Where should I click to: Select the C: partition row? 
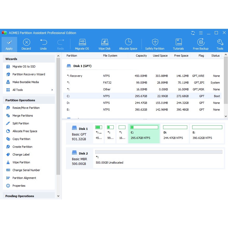click(142, 96)
